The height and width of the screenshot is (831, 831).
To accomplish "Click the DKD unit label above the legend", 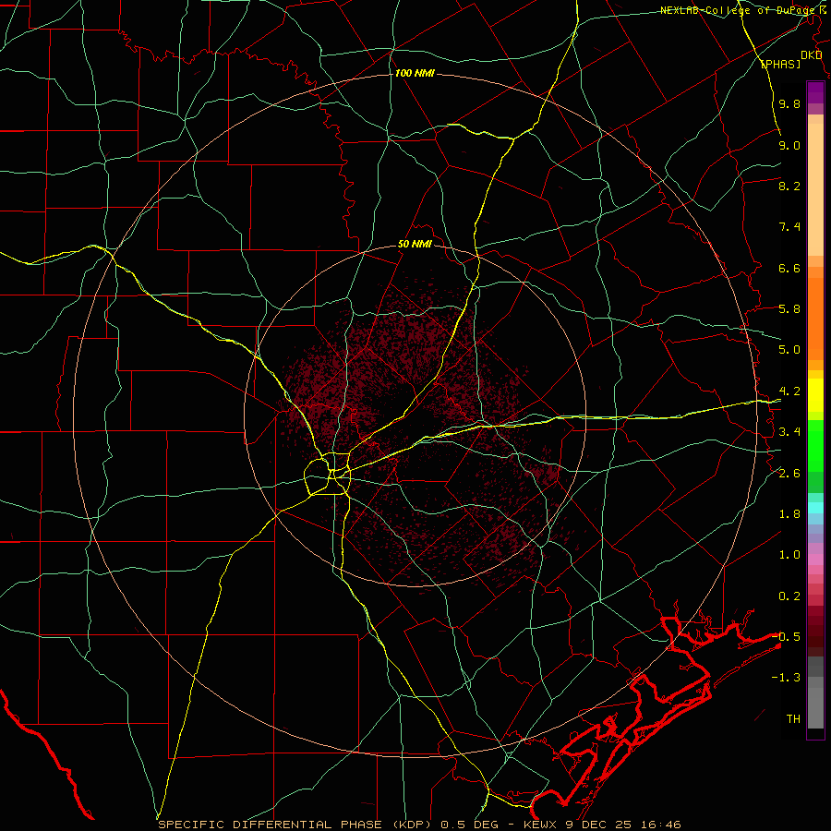I will tap(811, 55).
